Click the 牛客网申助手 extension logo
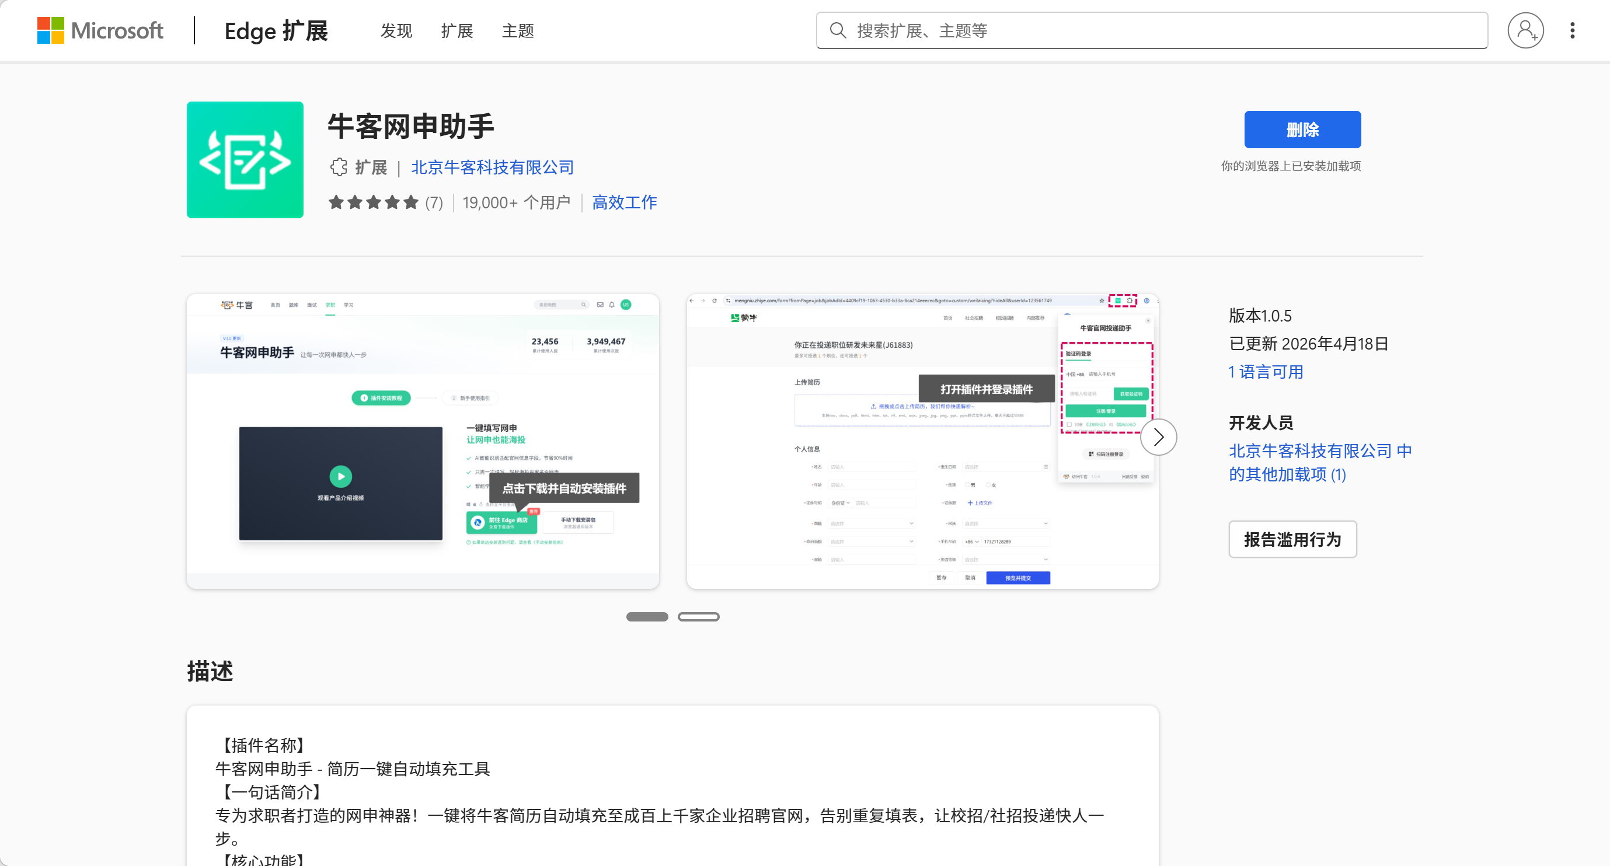This screenshot has width=1610, height=866. pyautogui.click(x=245, y=160)
